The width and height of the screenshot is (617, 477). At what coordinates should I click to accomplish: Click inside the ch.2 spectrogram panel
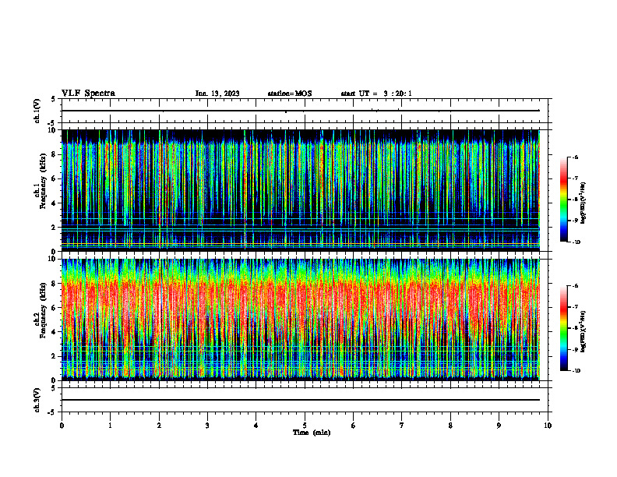301,320
